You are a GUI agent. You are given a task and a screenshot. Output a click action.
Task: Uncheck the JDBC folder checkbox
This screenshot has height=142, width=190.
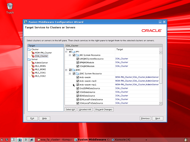pos(70,70)
